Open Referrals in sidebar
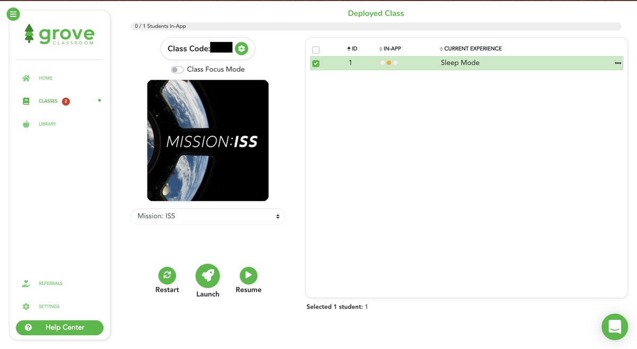The height and width of the screenshot is (349, 637). [x=50, y=283]
